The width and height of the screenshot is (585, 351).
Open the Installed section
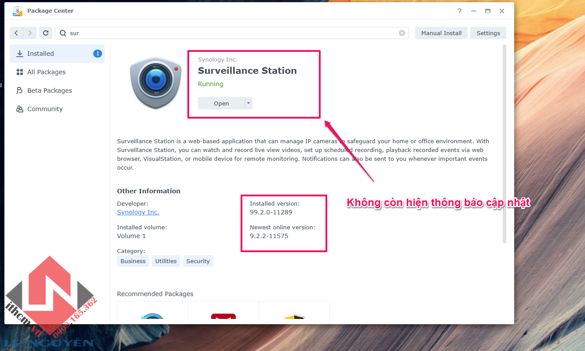[x=57, y=54]
